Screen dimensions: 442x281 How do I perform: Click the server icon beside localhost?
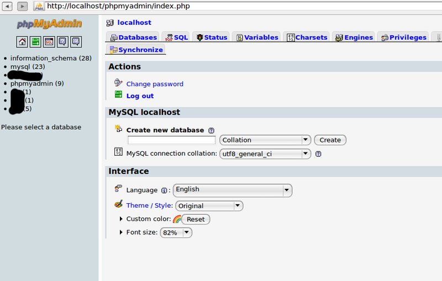click(110, 23)
